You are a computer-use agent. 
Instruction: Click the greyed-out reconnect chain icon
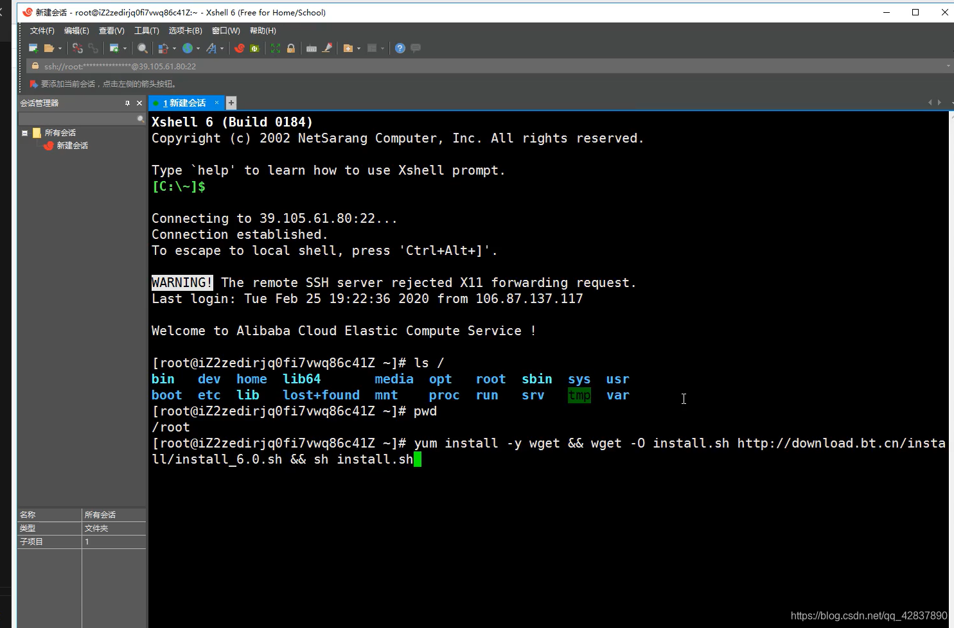pyautogui.click(x=93, y=48)
